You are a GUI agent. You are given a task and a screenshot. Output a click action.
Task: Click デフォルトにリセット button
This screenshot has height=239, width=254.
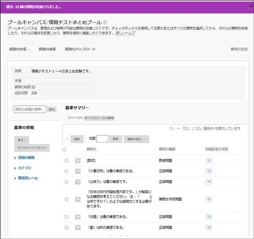pos(32,148)
